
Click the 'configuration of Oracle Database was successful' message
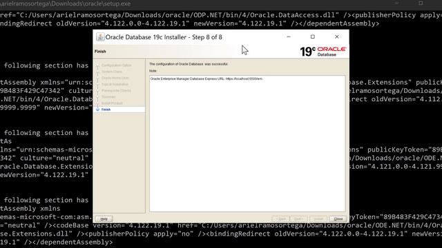tap(189, 64)
